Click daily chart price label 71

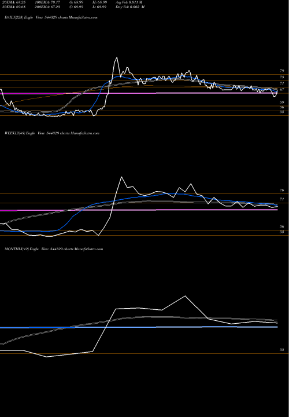282,83
